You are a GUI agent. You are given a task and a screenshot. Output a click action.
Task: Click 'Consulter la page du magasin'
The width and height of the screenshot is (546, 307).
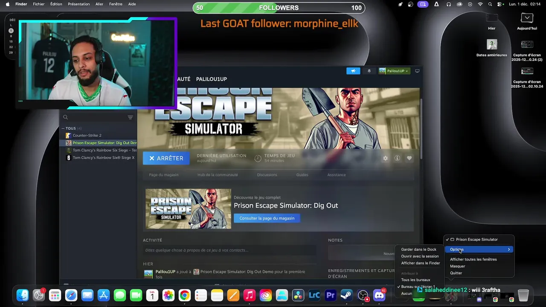pos(267,218)
